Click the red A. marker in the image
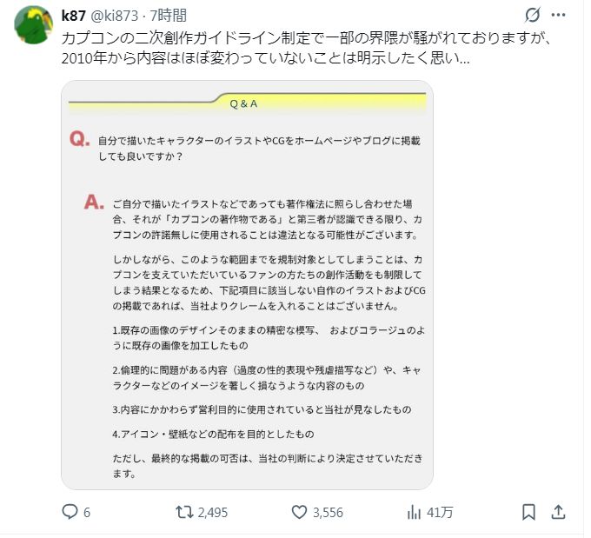Viewport: 591px width, 538px height. pyautogui.click(x=94, y=203)
